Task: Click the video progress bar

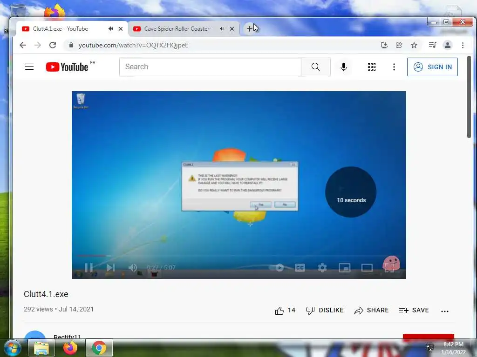Action: pos(239,256)
